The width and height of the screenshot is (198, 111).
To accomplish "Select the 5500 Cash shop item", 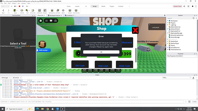I will [124, 64].
